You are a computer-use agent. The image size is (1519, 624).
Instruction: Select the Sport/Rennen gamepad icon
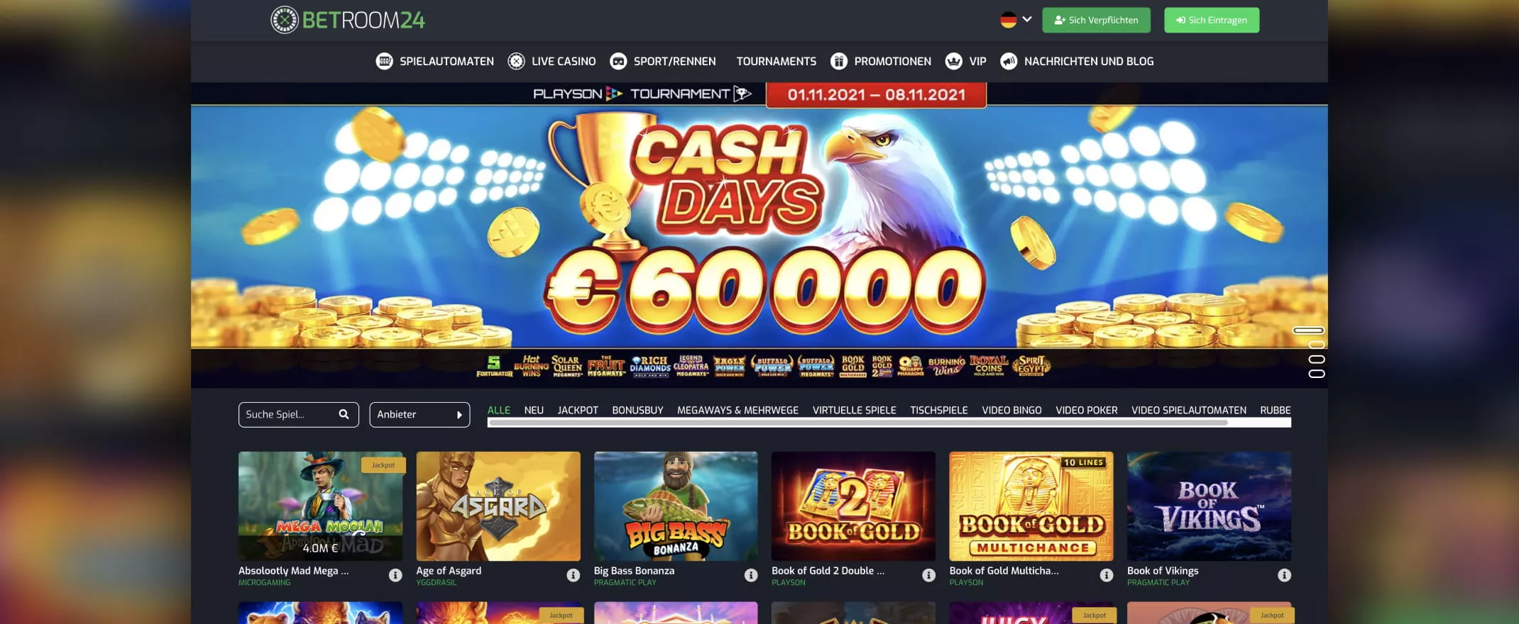point(618,61)
